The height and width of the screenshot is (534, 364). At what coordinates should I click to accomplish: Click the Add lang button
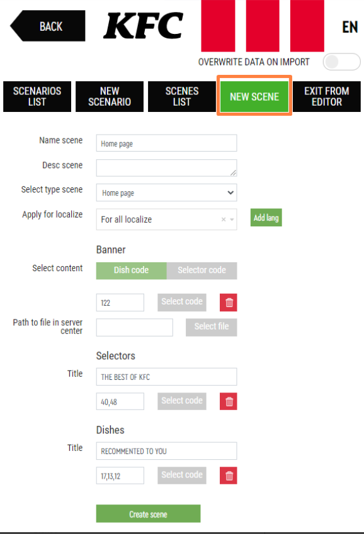(x=266, y=217)
